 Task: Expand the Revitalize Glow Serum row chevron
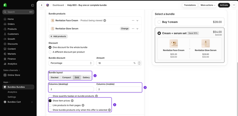[x=137, y=29]
